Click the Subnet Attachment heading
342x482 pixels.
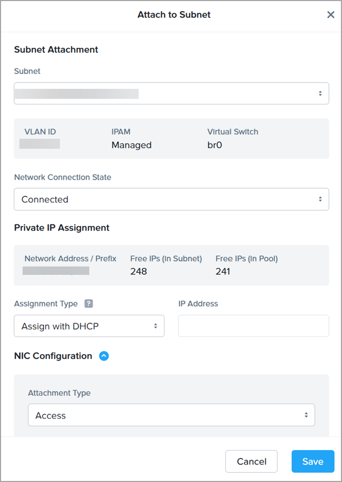[56, 49]
